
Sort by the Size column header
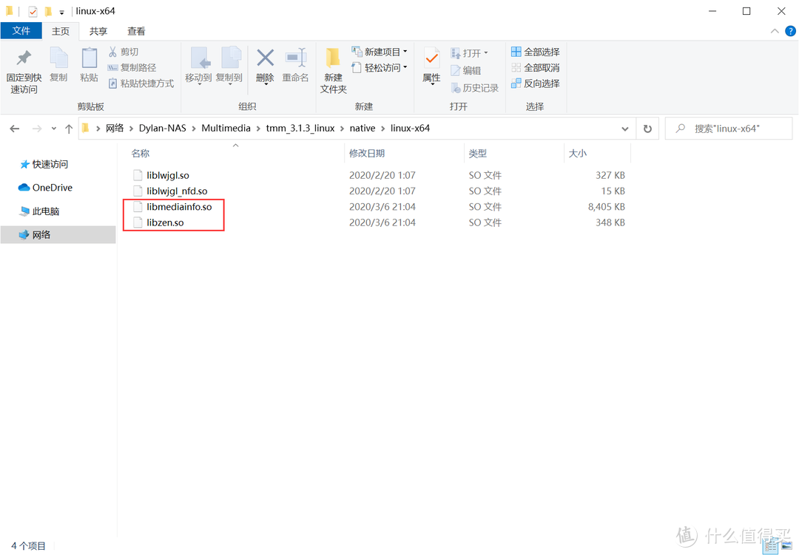coord(577,153)
